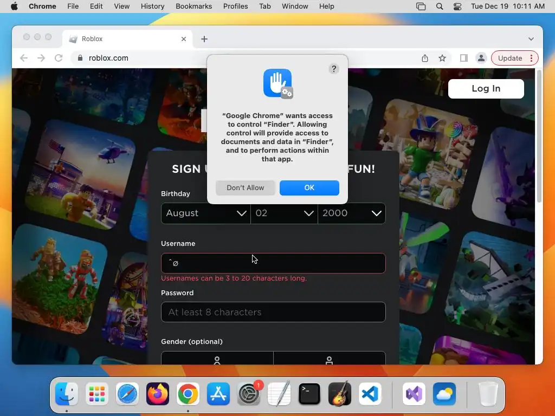This screenshot has width=555, height=416.
Task: Open Control Center in menu bar
Action: pos(457,6)
